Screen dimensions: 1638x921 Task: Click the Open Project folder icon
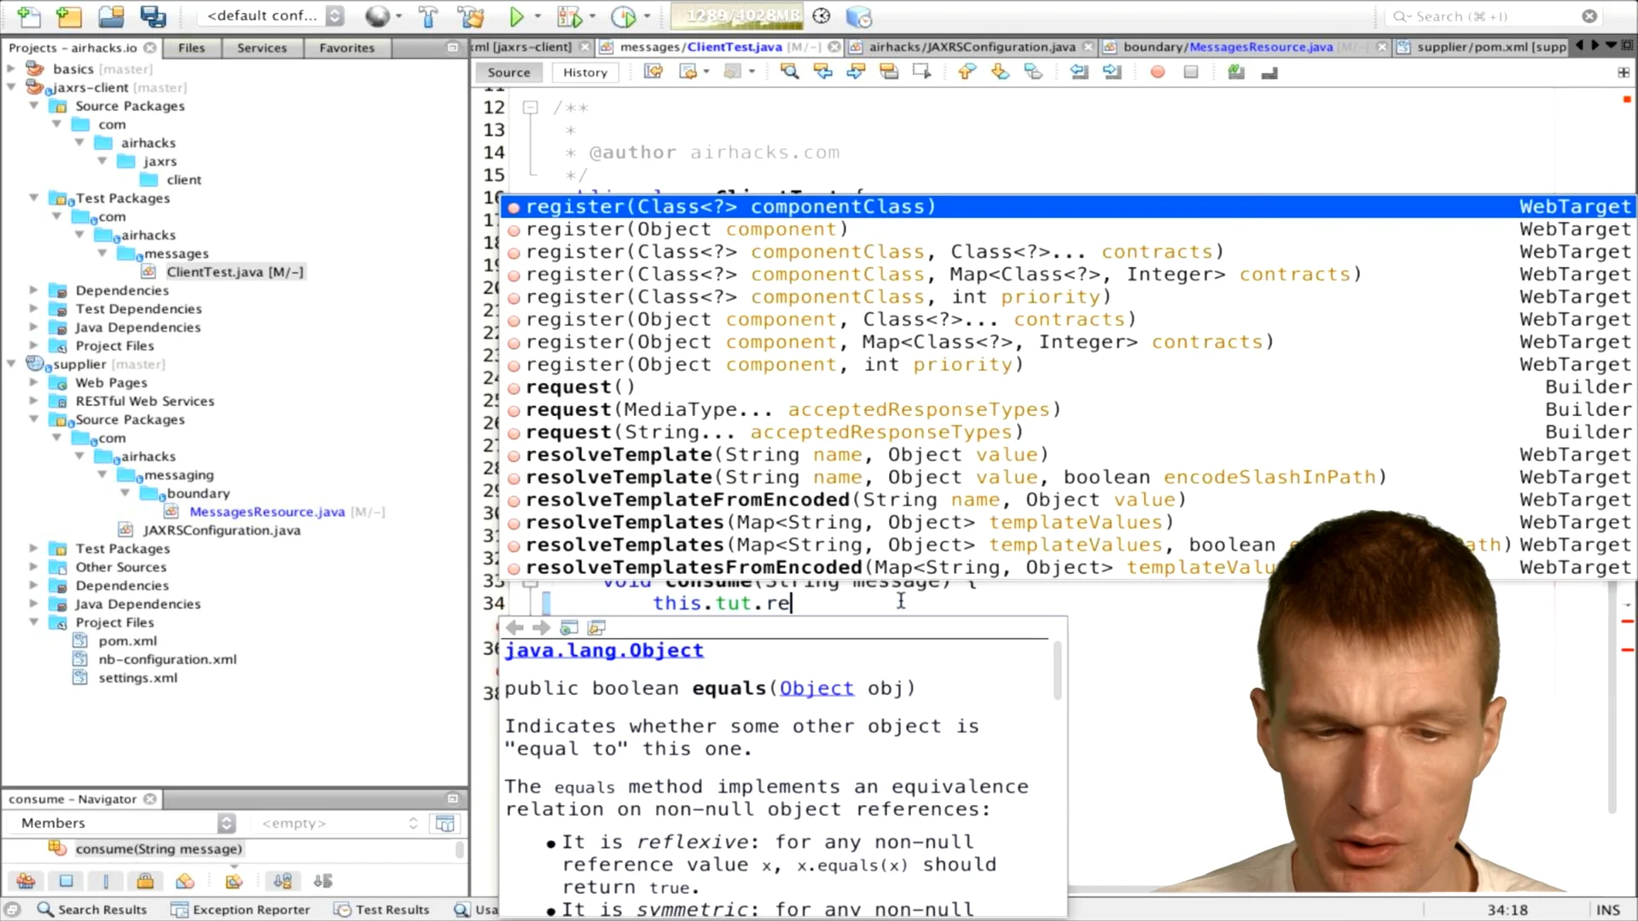(x=110, y=16)
